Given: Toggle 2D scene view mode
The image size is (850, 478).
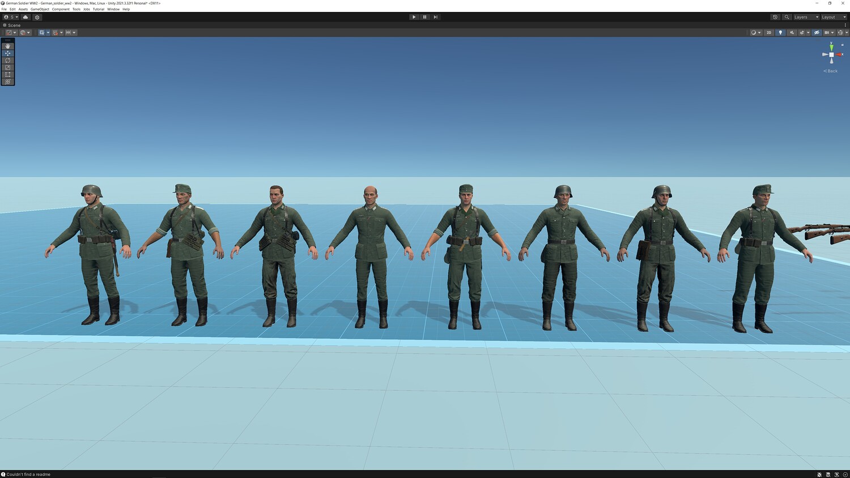Looking at the screenshot, I should point(769,32).
